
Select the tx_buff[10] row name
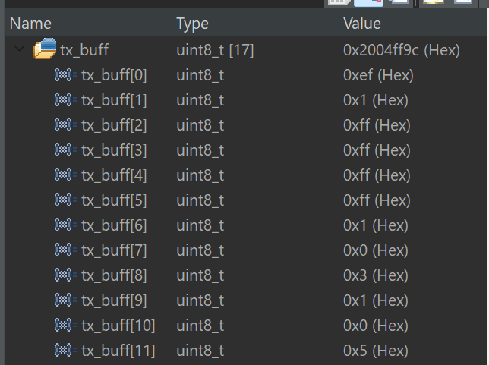(118, 326)
